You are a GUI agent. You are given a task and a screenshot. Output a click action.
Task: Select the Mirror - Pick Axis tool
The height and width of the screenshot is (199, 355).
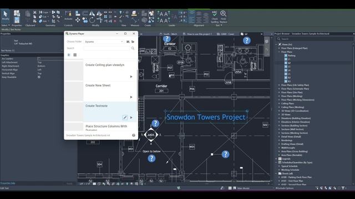coord(92,13)
